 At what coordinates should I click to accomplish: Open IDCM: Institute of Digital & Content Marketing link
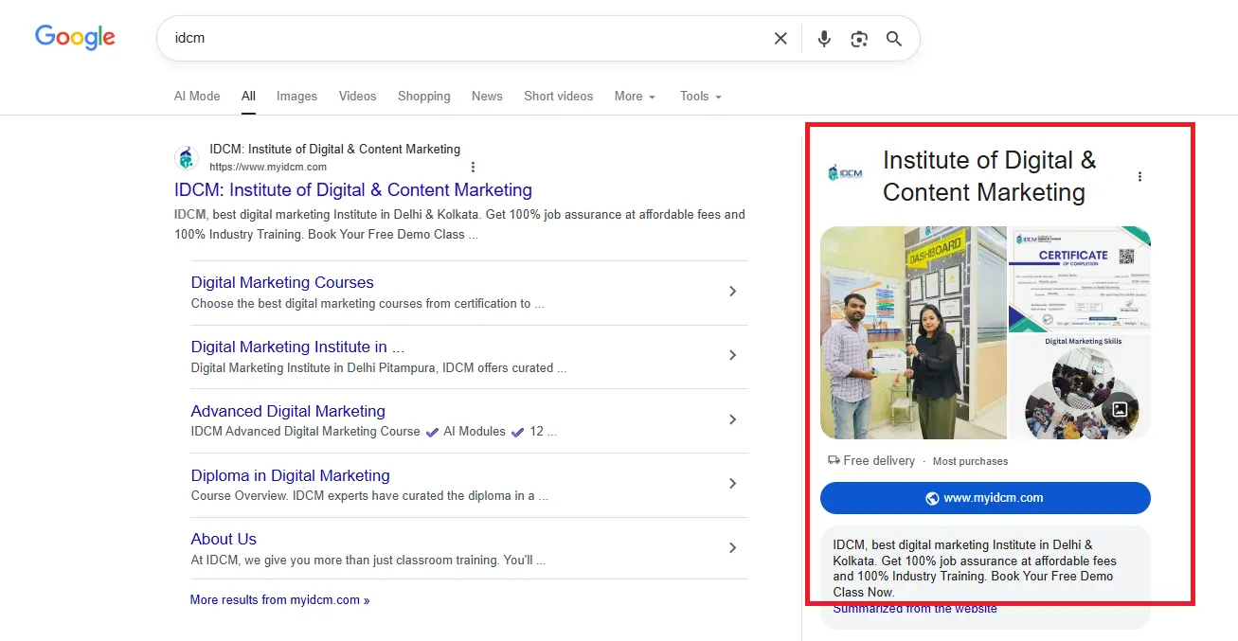coord(353,190)
